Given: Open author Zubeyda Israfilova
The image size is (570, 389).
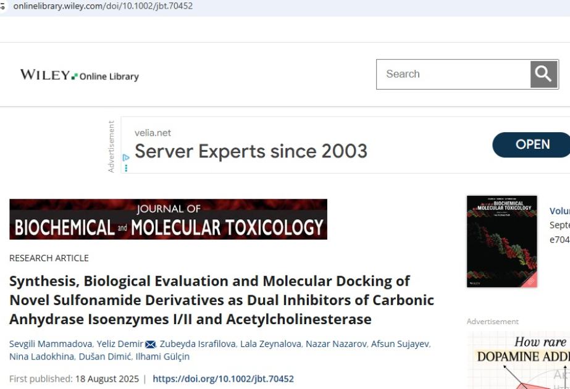Looking at the screenshot, I should 198,343.
